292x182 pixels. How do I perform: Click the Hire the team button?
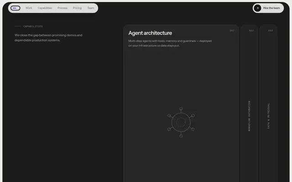(x=268, y=8)
